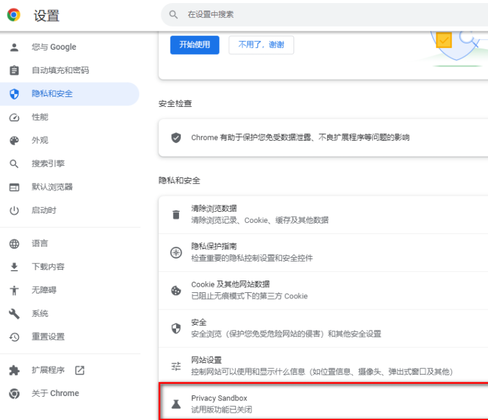Image resolution: width=488 pixels, height=420 pixels.
Task: Click the flask icon for Privacy Sandbox
Action: [176, 404]
